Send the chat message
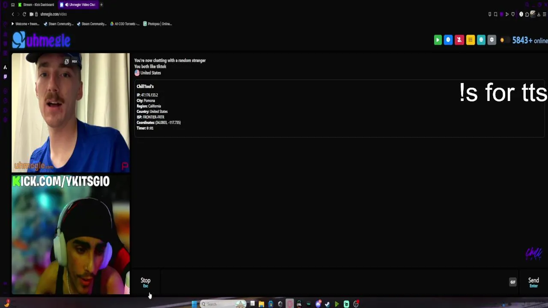The height and width of the screenshot is (308, 548). [533, 282]
